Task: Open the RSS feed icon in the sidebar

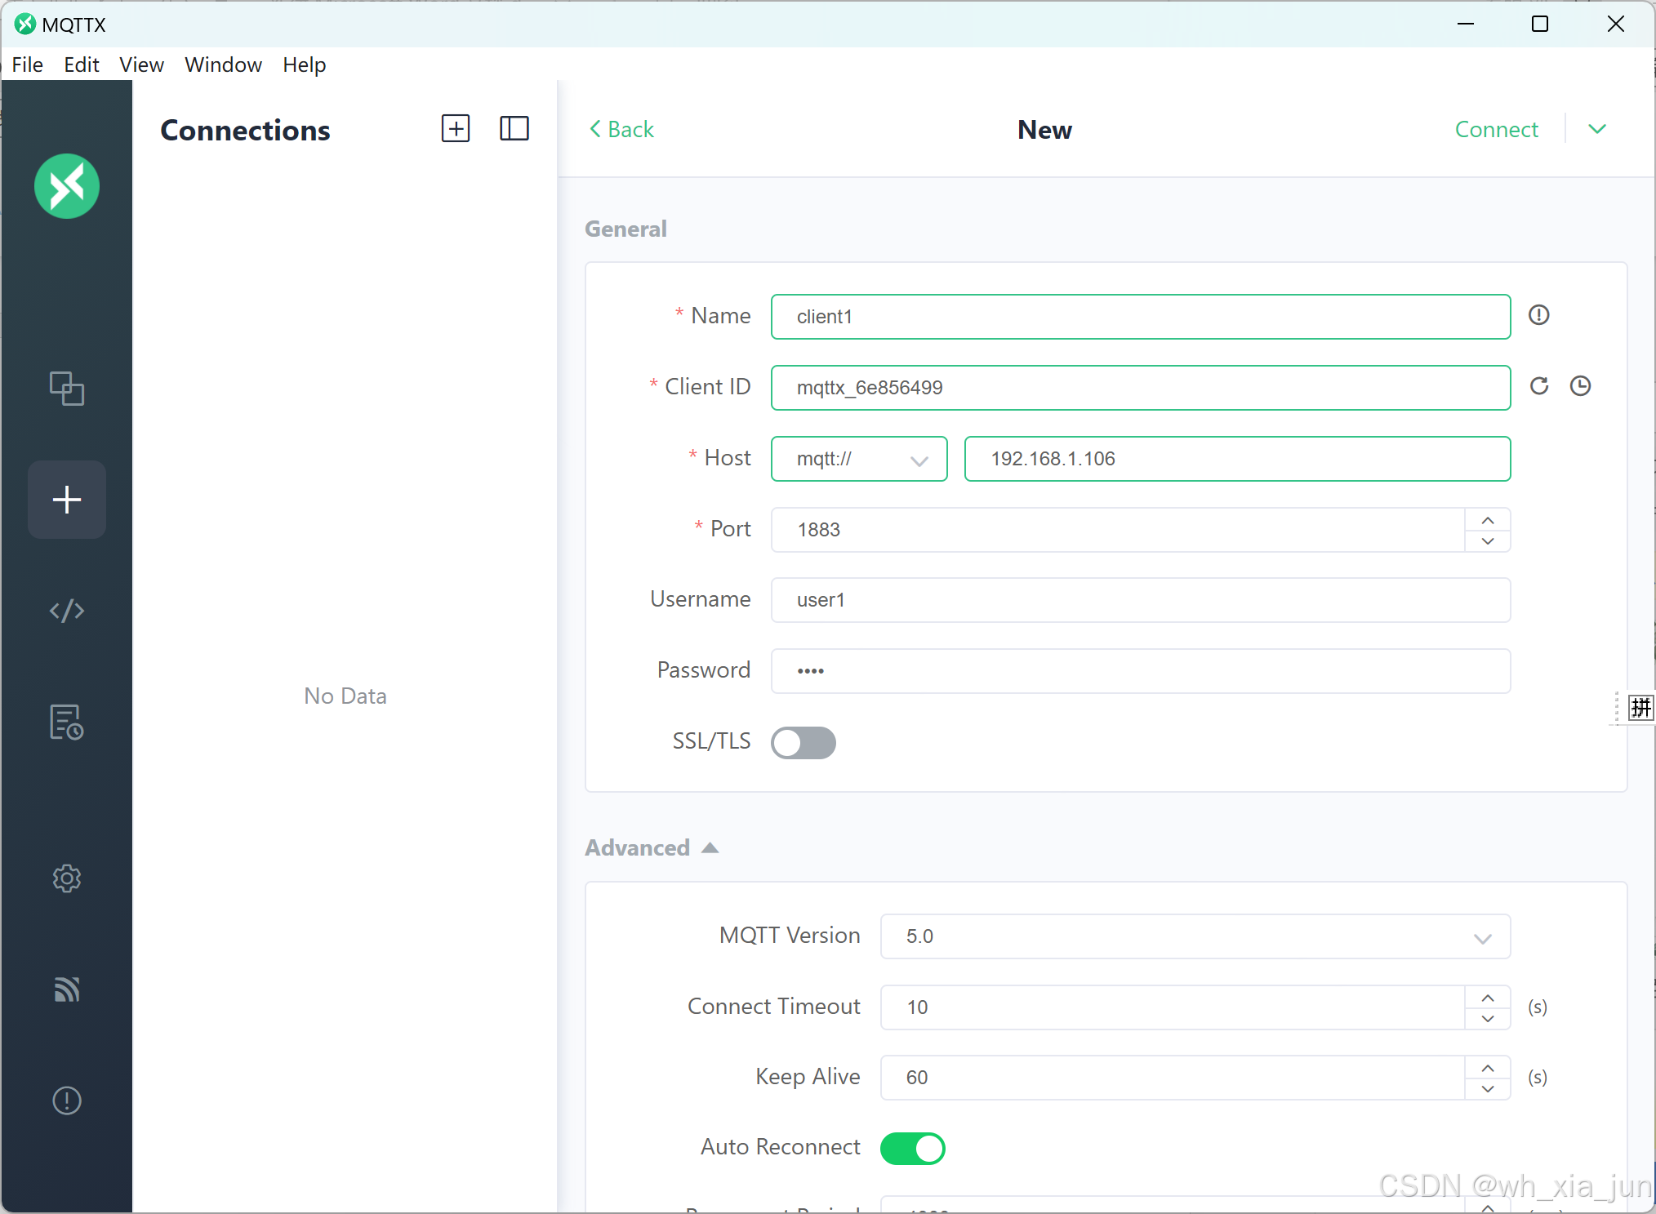Action: (x=66, y=989)
